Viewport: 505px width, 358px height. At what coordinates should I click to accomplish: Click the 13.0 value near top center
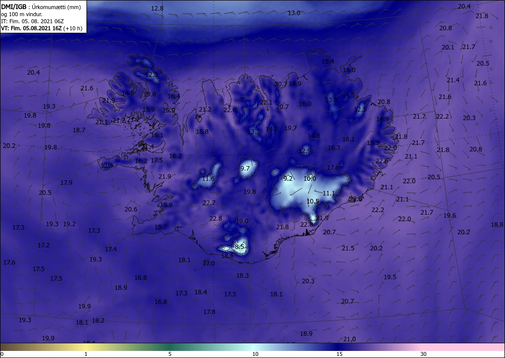(294, 13)
